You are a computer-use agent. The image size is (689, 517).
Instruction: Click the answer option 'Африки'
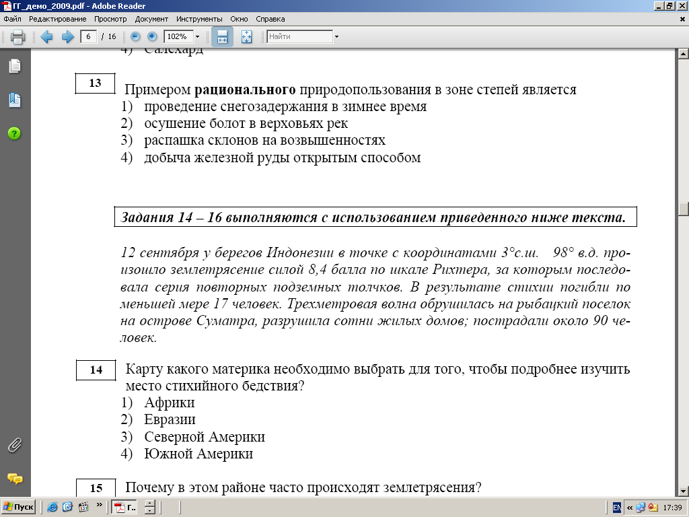point(169,403)
